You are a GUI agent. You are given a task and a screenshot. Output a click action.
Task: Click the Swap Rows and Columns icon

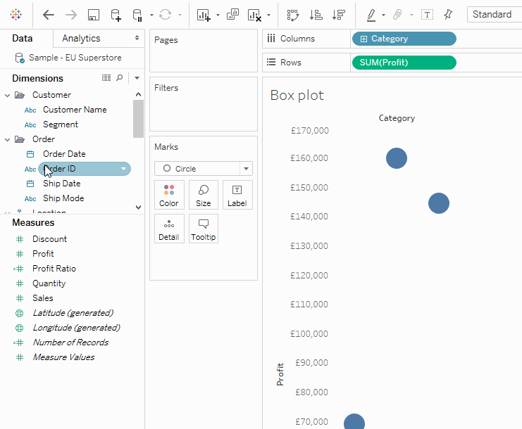[x=293, y=15]
